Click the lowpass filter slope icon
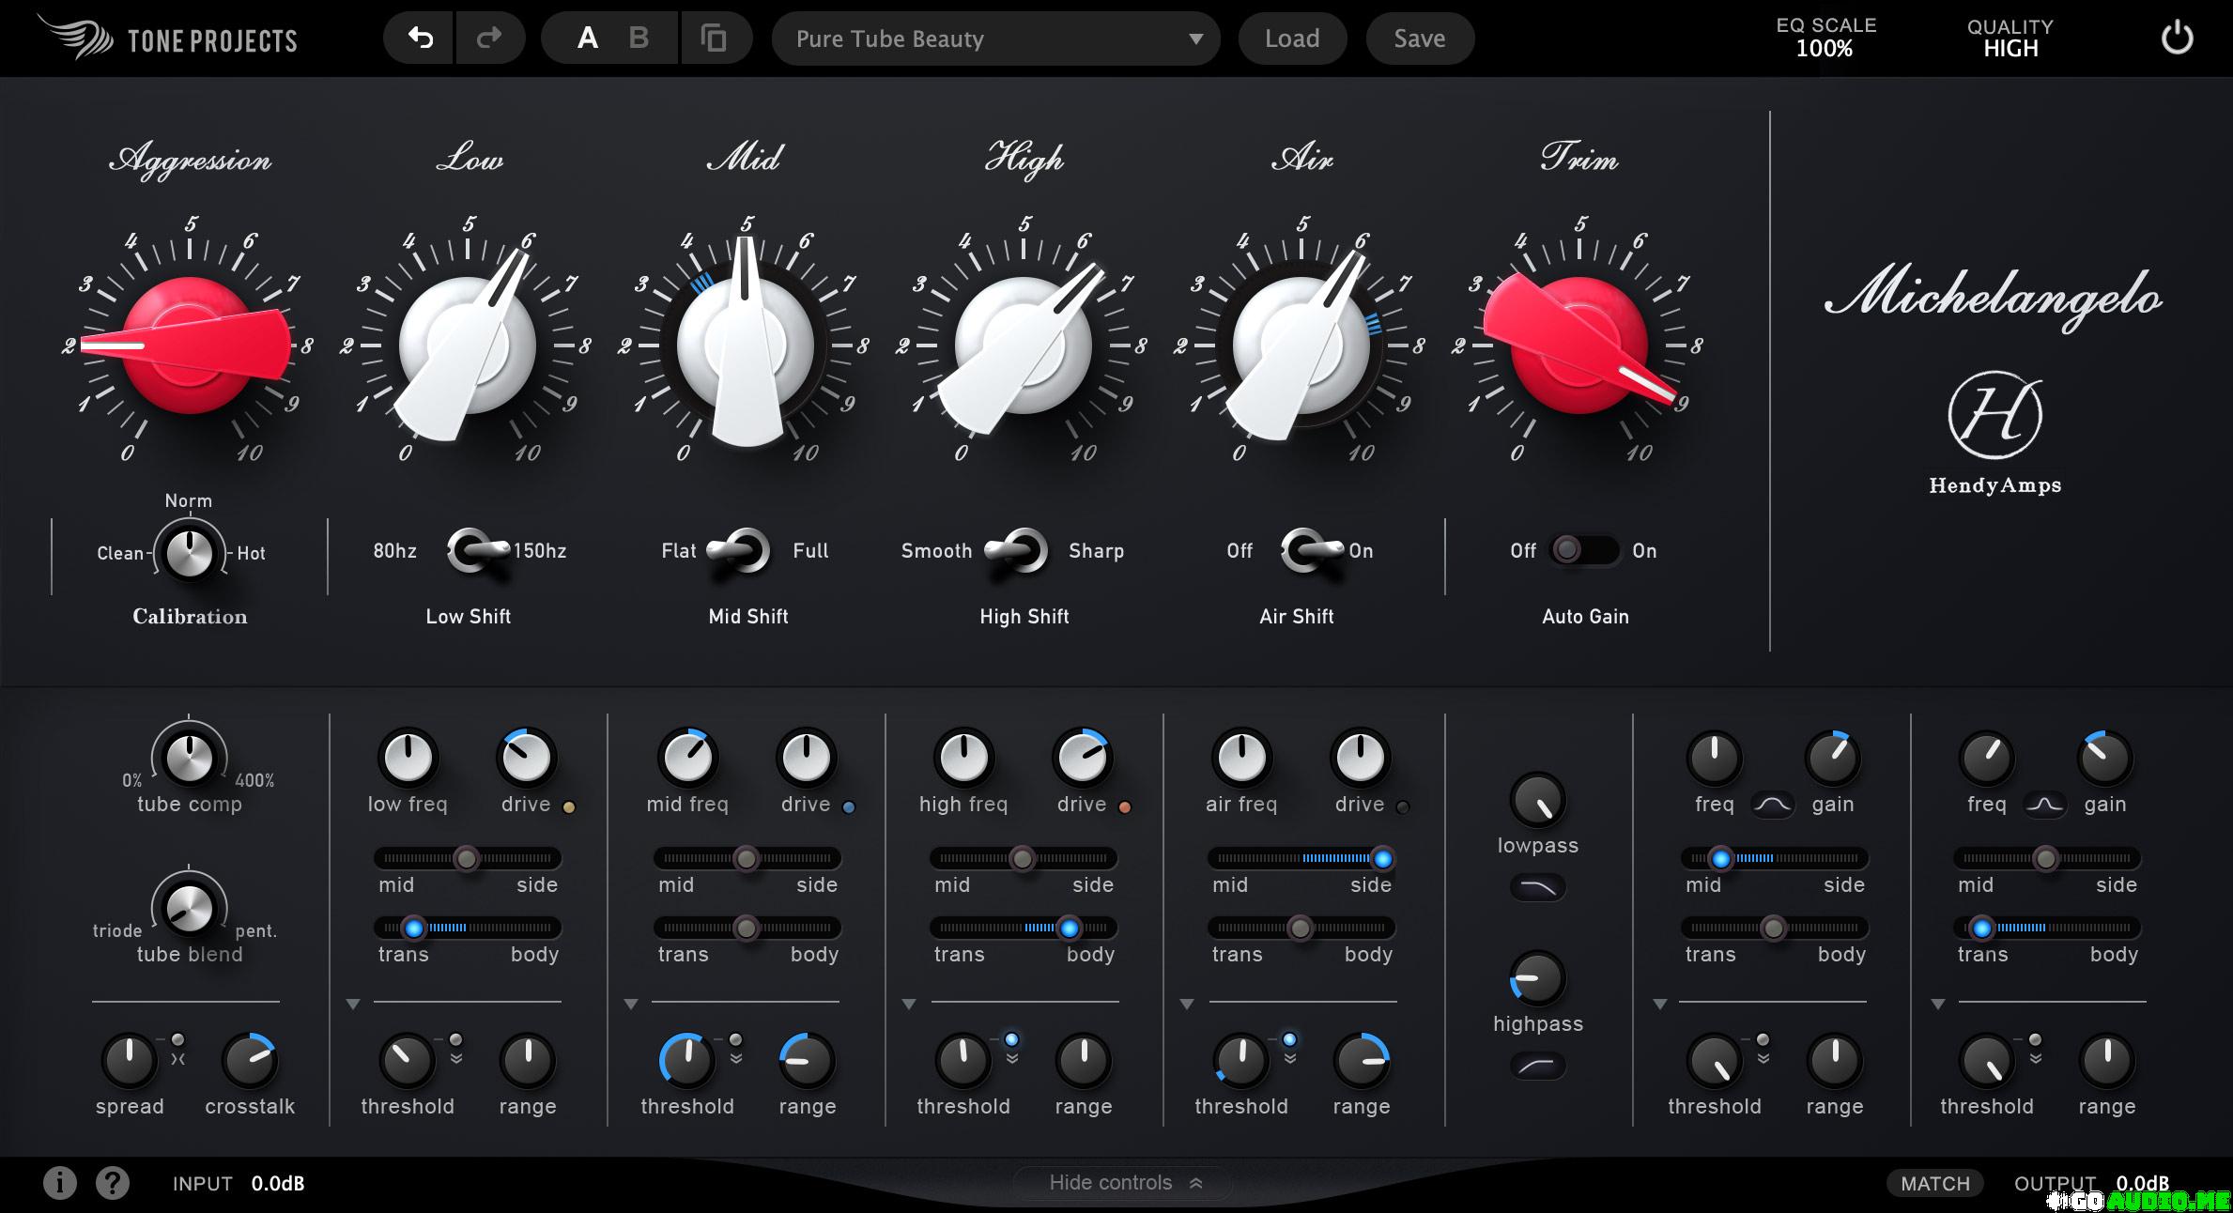 coord(1537,887)
